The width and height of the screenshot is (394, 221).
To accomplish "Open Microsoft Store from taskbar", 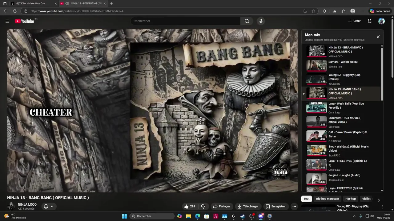I will click(x=207, y=216).
